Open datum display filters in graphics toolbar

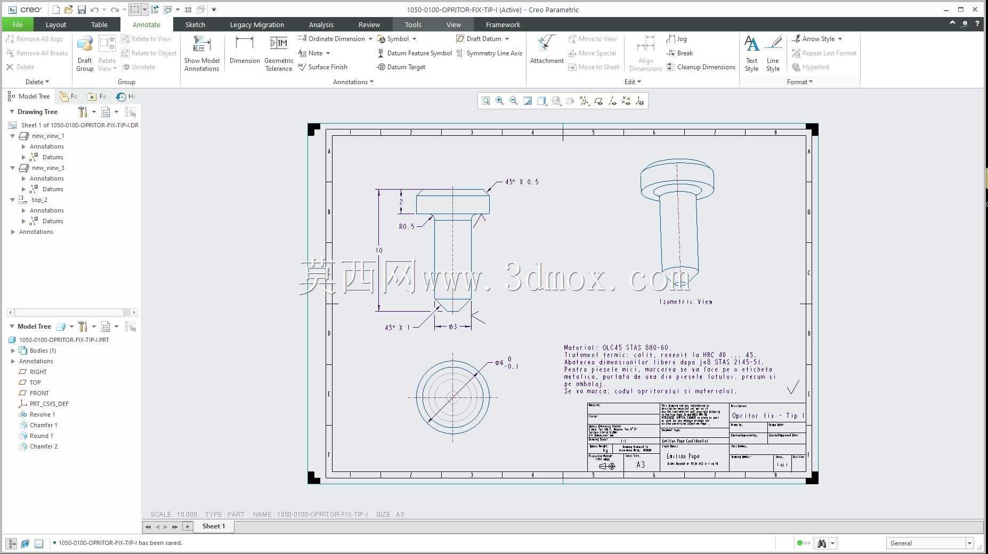coord(585,101)
